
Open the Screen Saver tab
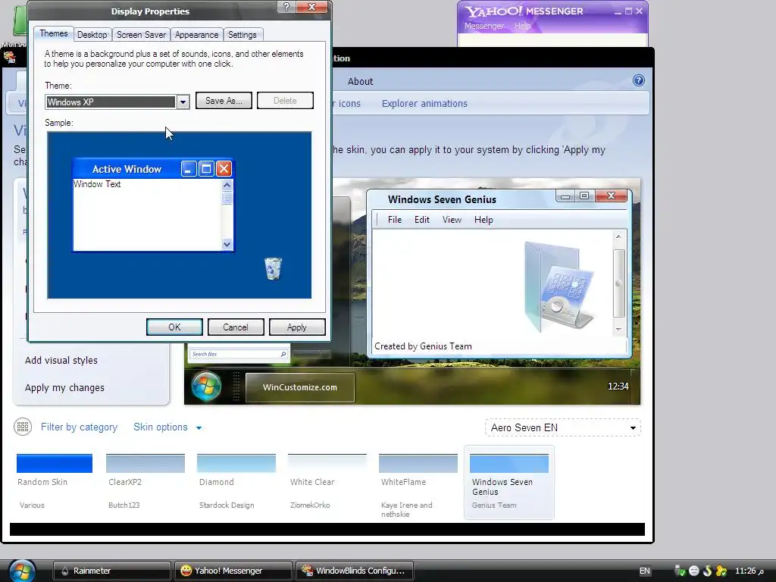pyautogui.click(x=141, y=35)
